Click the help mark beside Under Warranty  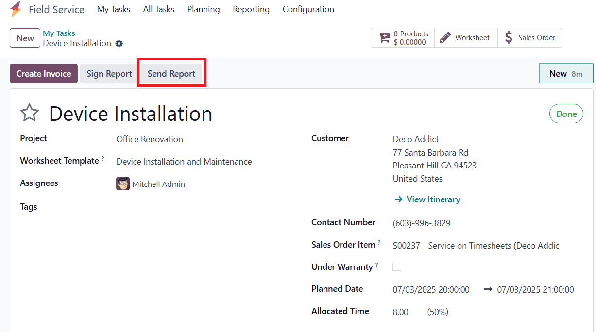tap(377, 265)
